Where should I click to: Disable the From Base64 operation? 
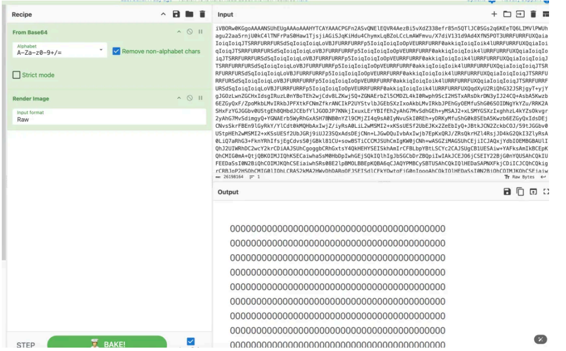coord(190,32)
